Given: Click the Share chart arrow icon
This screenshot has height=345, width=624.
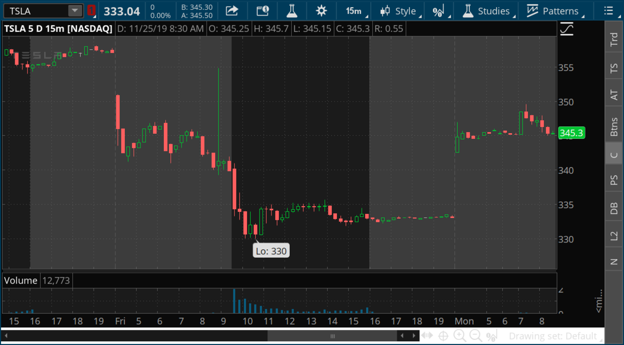Looking at the screenshot, I should pos(232,10).
